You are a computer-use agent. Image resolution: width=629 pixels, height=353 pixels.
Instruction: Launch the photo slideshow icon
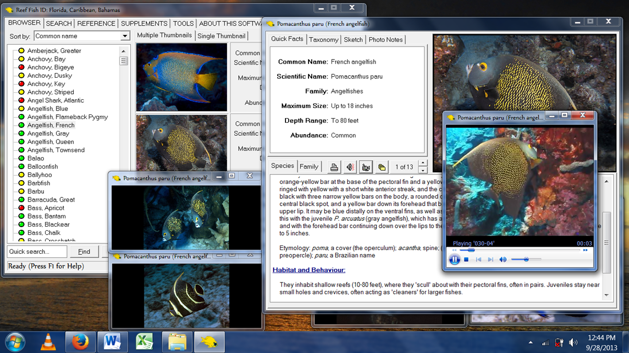click(x=381, y=166)
